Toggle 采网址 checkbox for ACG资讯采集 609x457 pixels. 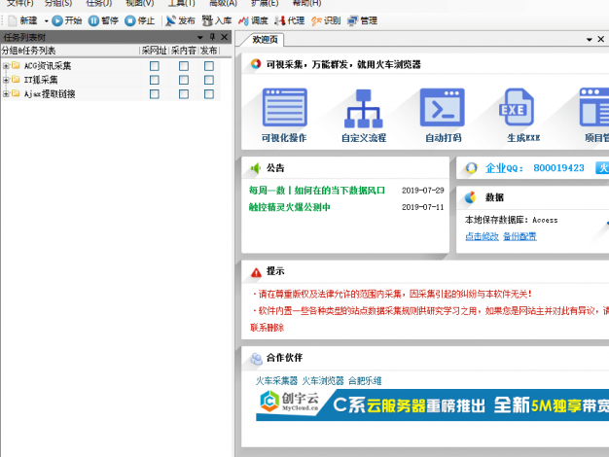pos(155,66)
